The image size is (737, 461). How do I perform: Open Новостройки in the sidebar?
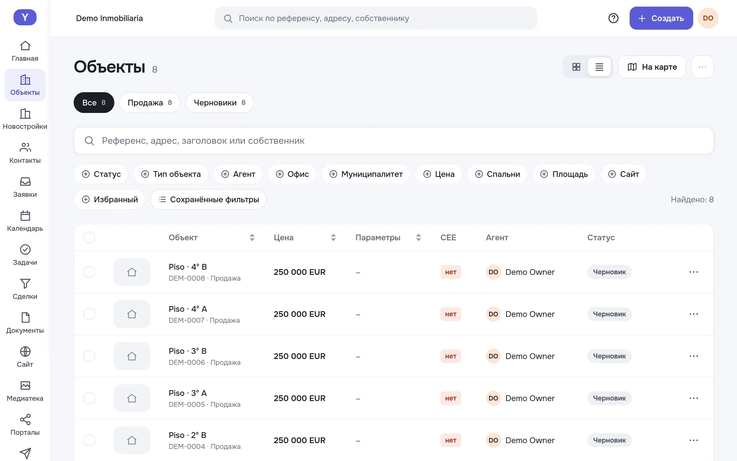[25, 119]
